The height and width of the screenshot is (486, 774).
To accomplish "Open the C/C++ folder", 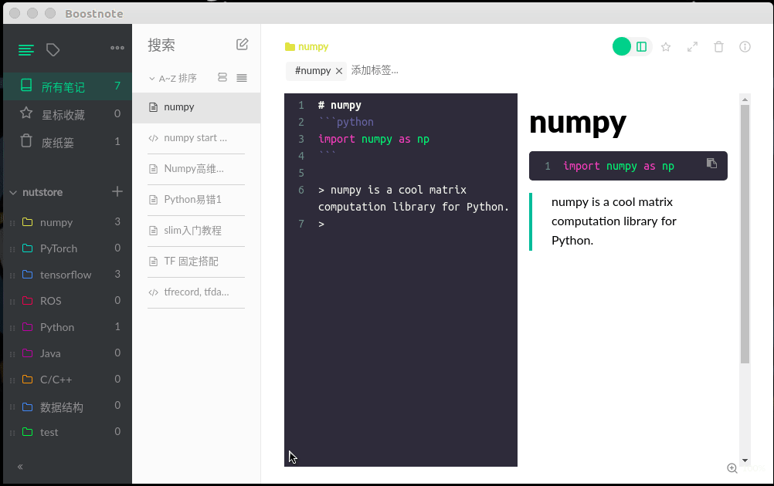I will point(68,380).
